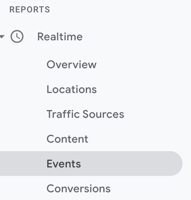Screen dimensions: 191x200
Task: Open the Conversions report
Action: click(78, 188)
